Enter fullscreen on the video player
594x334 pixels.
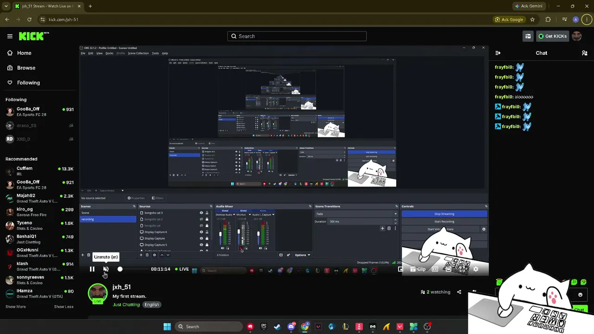[x=462, y=269]
